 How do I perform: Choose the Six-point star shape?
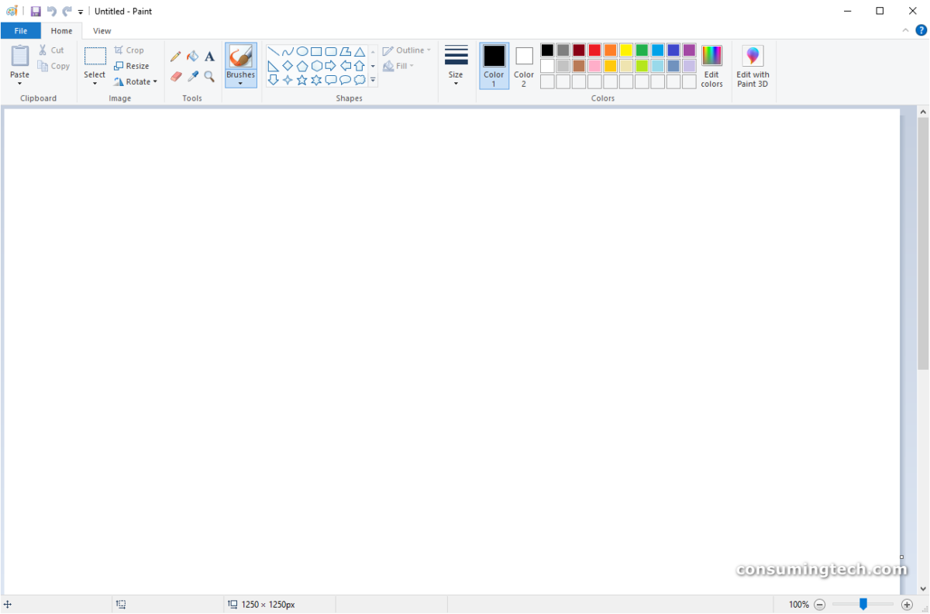click(x=316, y=80)
